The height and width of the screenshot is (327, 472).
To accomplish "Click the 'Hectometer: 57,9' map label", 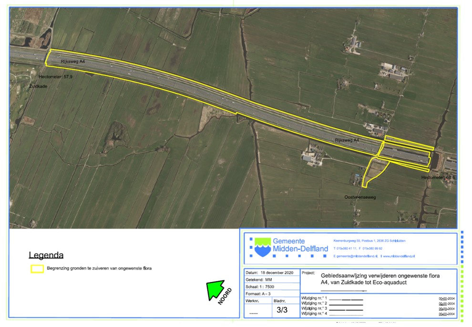I will coord(56,76).
